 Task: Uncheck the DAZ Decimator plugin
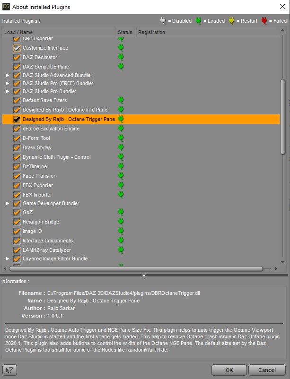(17, 57)
